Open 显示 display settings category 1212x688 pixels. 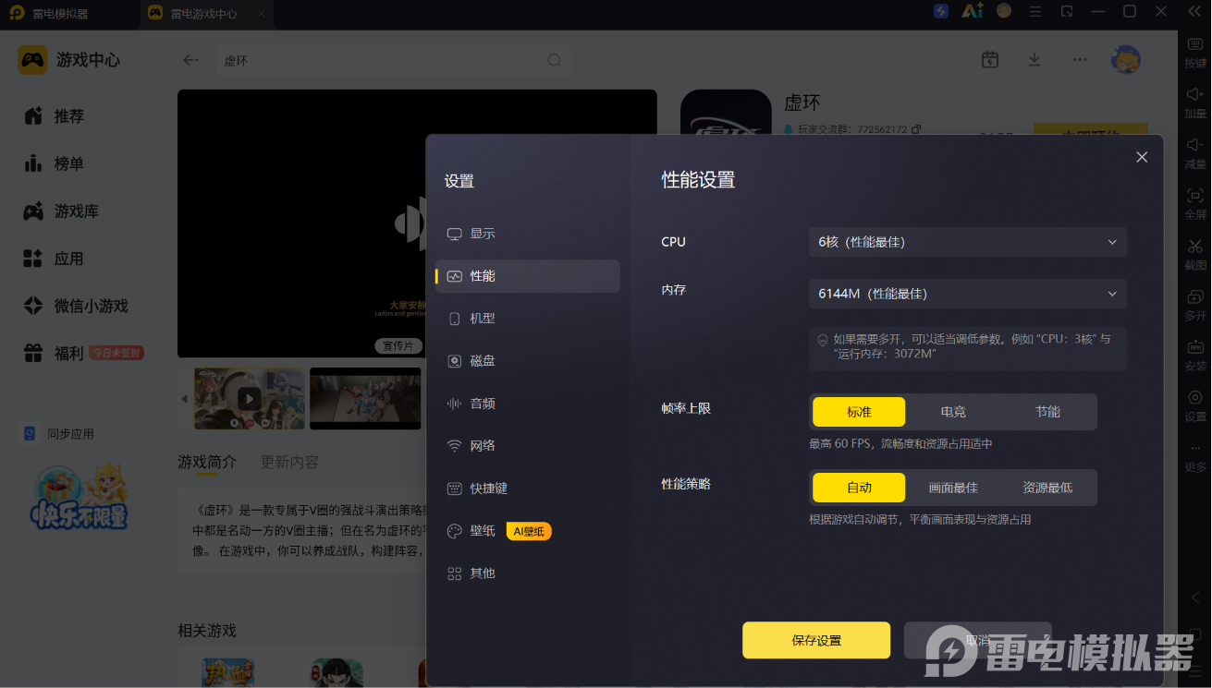[528, 234]
